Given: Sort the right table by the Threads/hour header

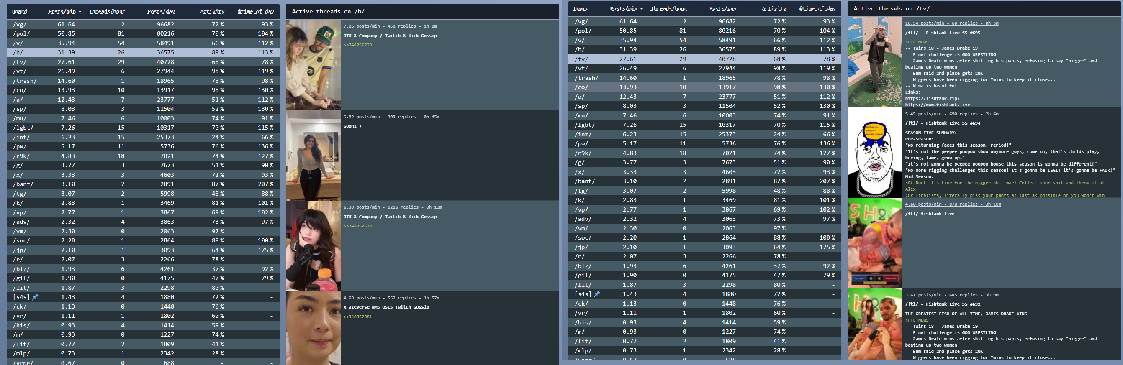Looking at the screenshot, I should (668, 8).
